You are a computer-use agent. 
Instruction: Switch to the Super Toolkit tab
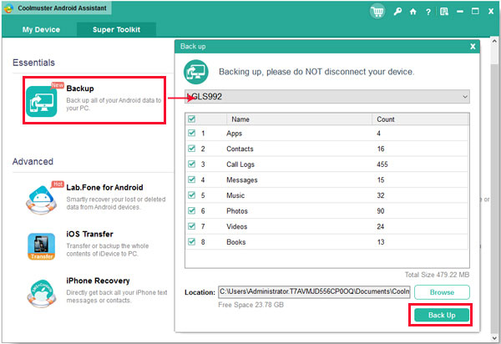pos(116,30)
